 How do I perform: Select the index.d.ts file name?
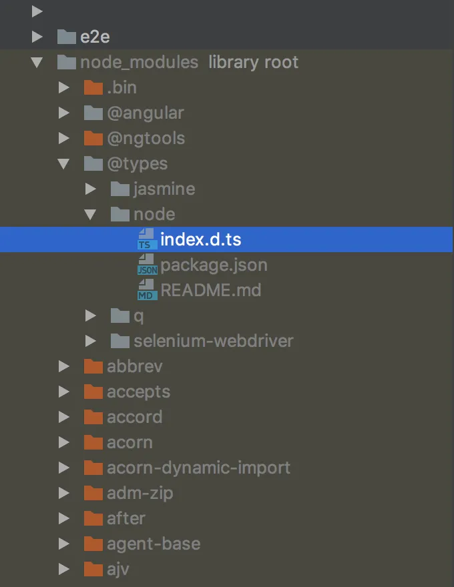tap(201, 239)
